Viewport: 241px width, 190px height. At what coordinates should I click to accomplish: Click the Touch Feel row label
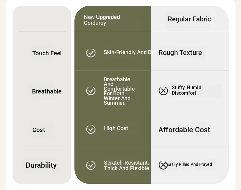[47, 53]
